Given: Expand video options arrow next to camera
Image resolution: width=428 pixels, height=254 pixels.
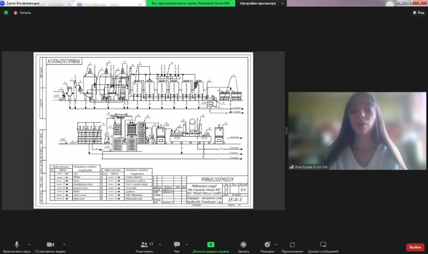Looking at the screenshot, I should [64, 244].
